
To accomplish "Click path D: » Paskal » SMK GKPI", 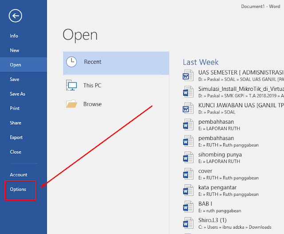I will coord(241,96).
